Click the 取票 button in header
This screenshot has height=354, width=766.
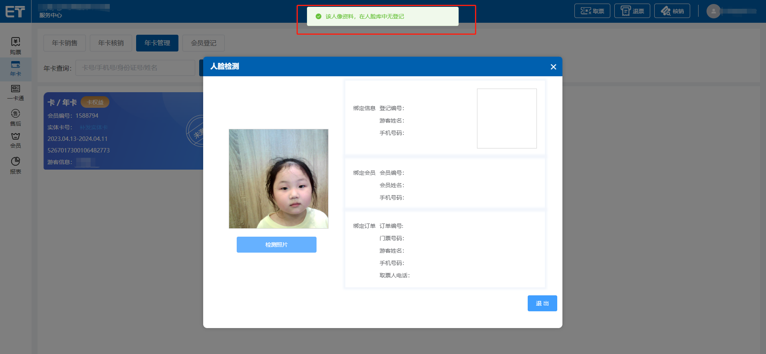point(592,11)
